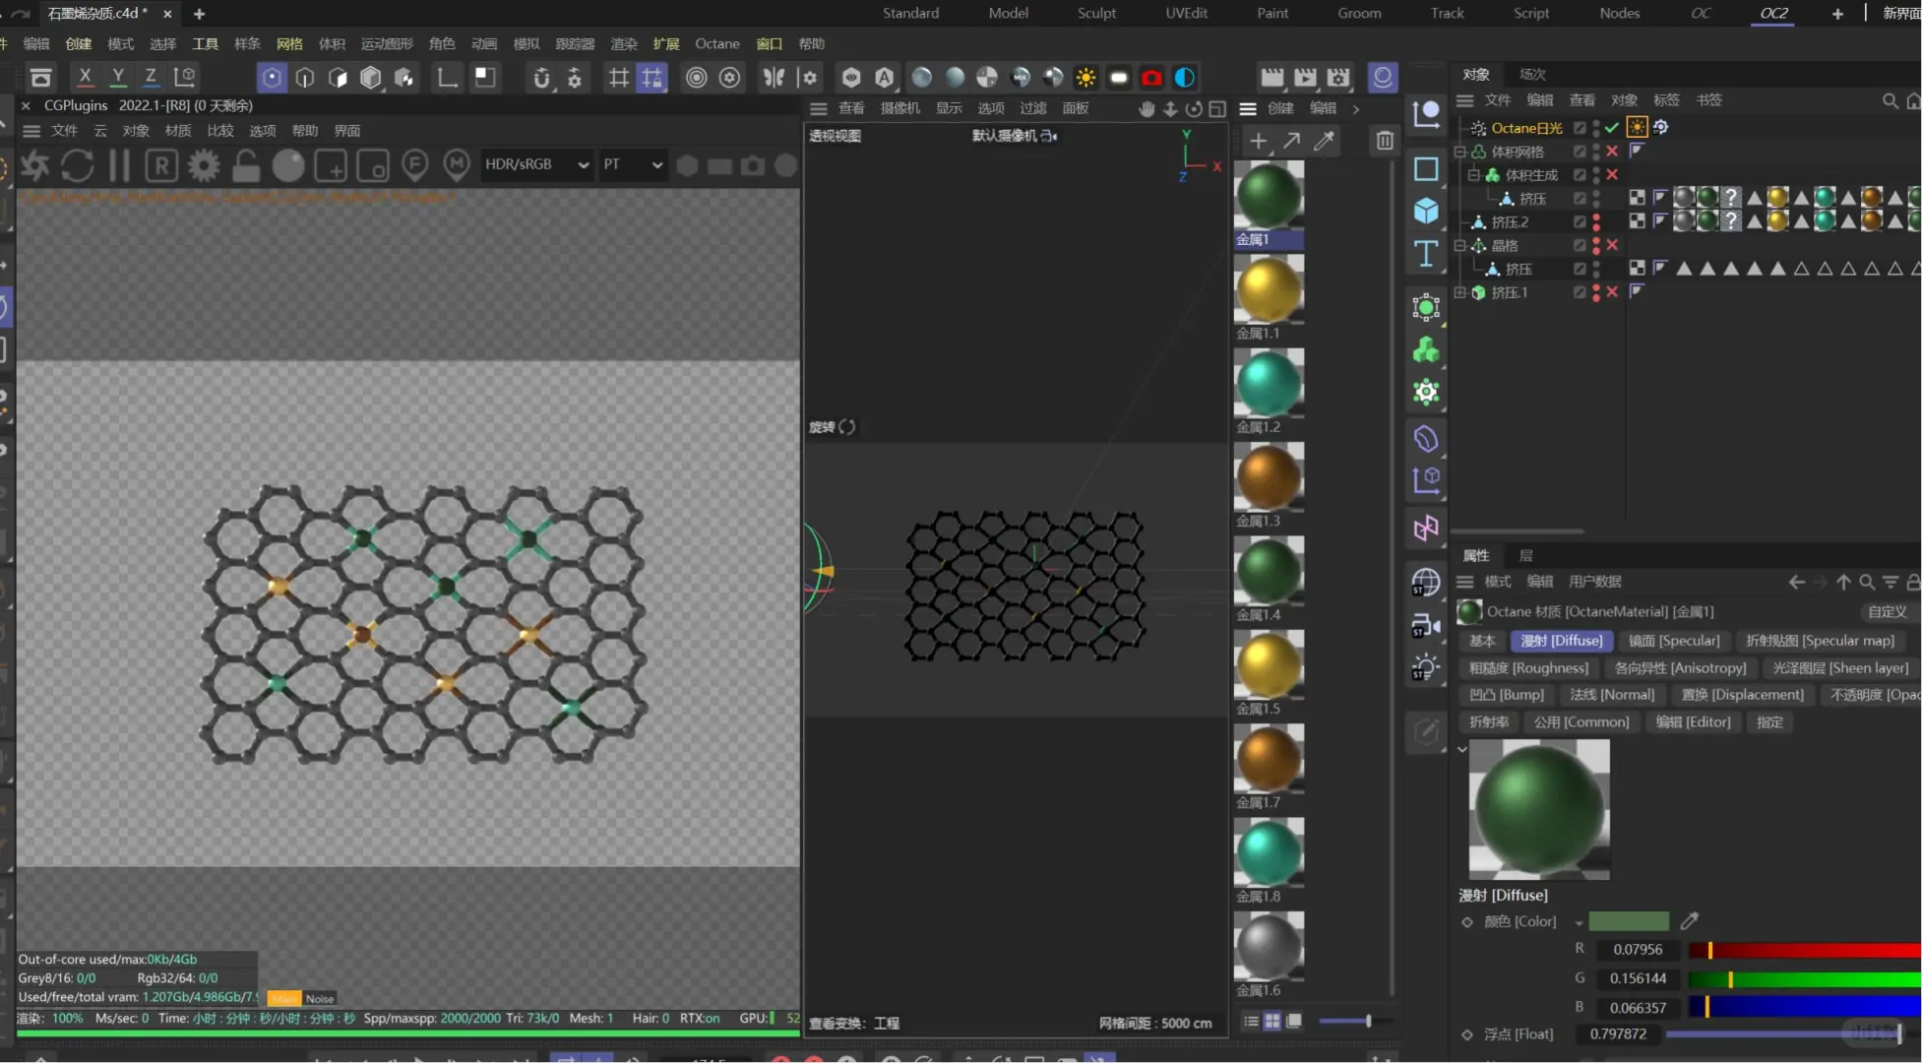Screen dimensions: 1922x1063
Task: Click the green diffuse color swatch
Action: coord(1629,921)
